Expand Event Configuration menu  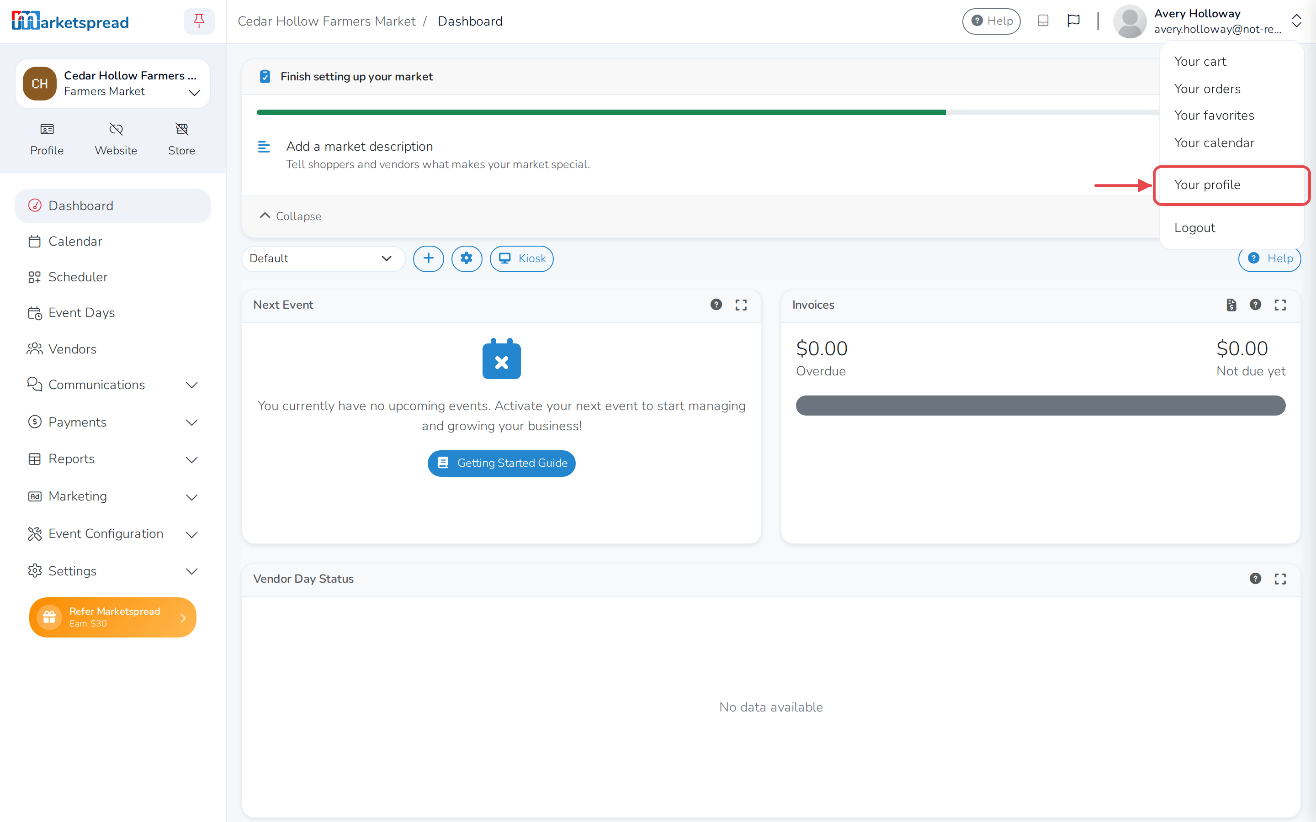pyautogui.click(x=112, y=534)
